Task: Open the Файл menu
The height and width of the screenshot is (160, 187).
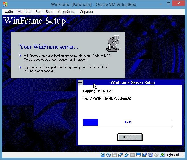Action: click(9, 12)
